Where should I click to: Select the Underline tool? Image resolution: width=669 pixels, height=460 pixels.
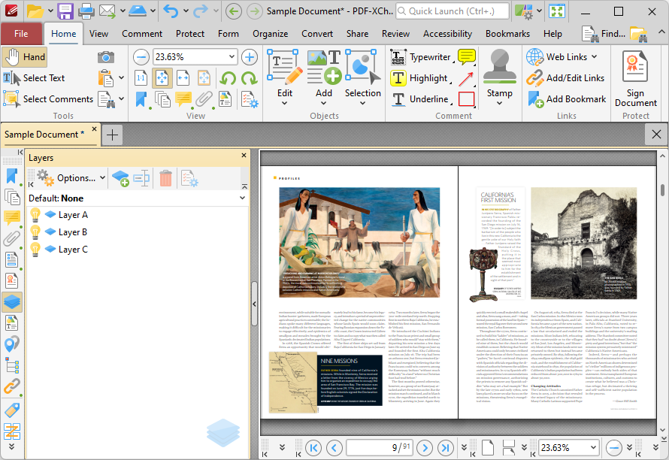click(x=420, y=99)
